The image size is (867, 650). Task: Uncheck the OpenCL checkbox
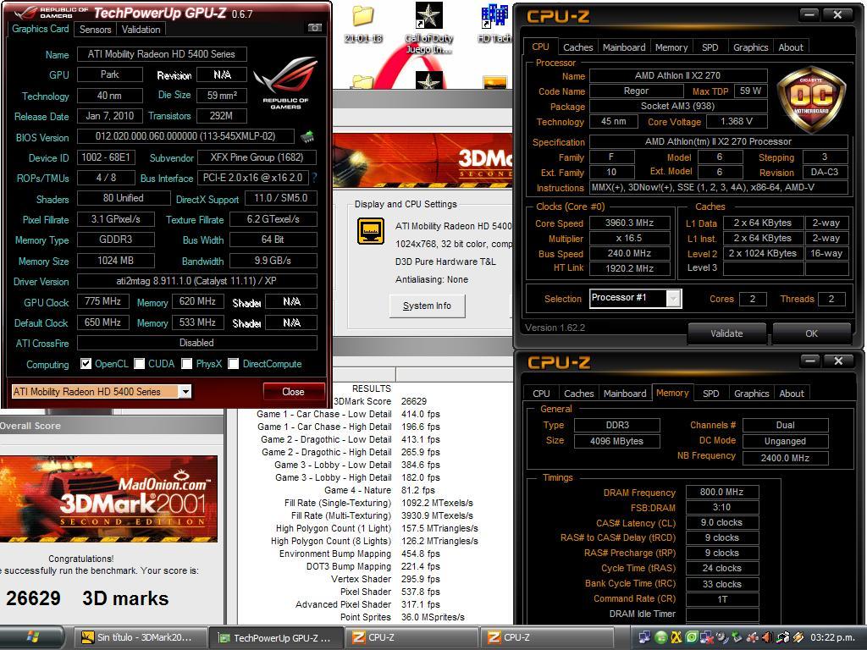86,364
